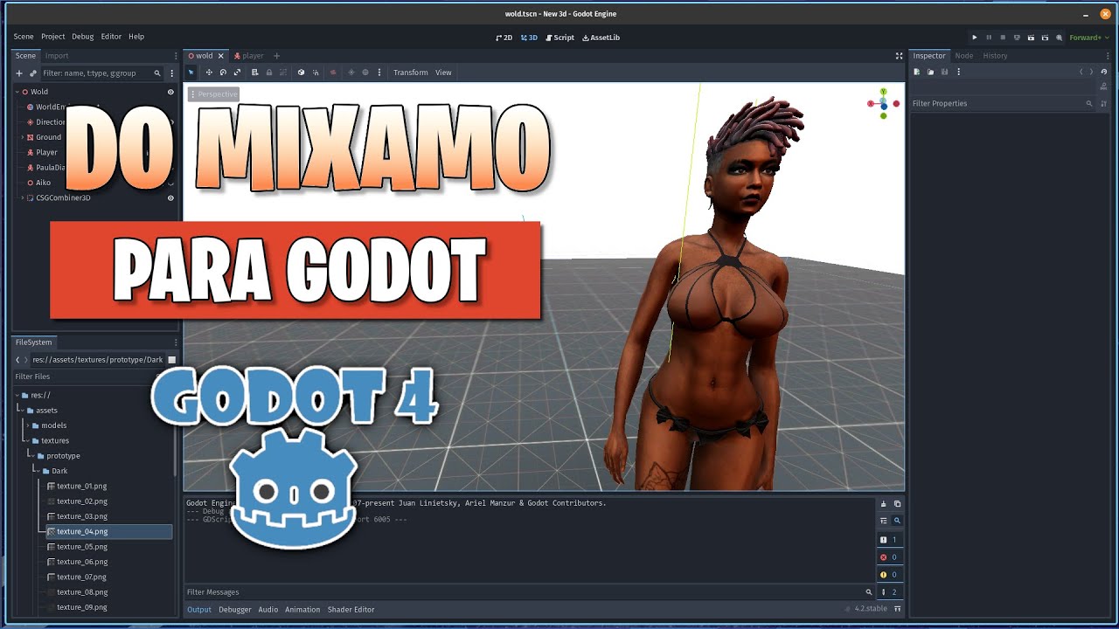Enable Movie Maker mode

pos(1059,38)
